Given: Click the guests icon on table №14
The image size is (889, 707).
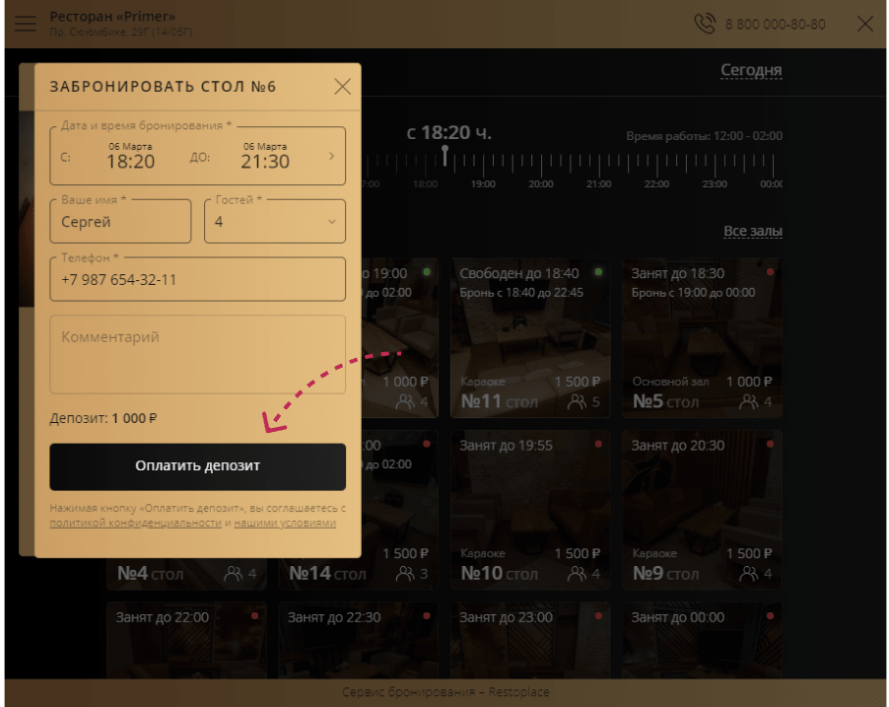Looking at the screenshot, I should [x=405, y=574].
